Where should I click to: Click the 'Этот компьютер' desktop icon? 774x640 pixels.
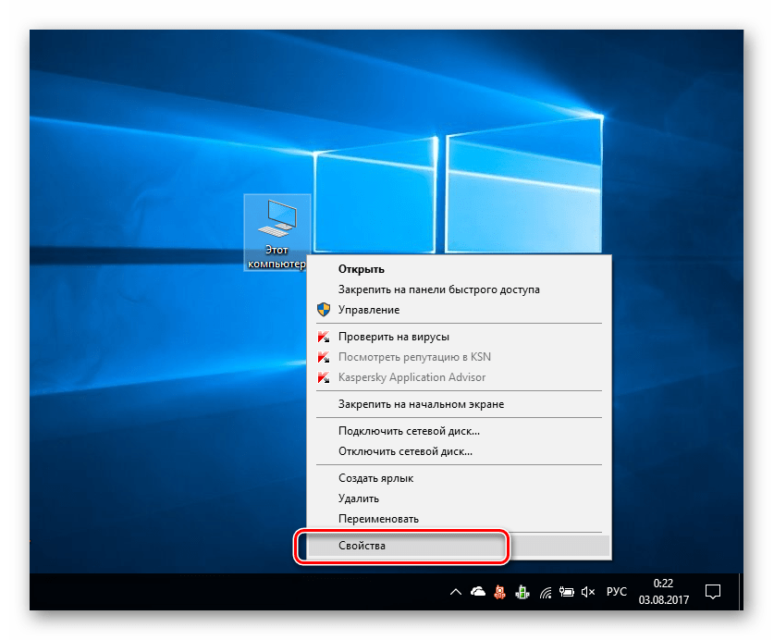(x=276, y=231)
